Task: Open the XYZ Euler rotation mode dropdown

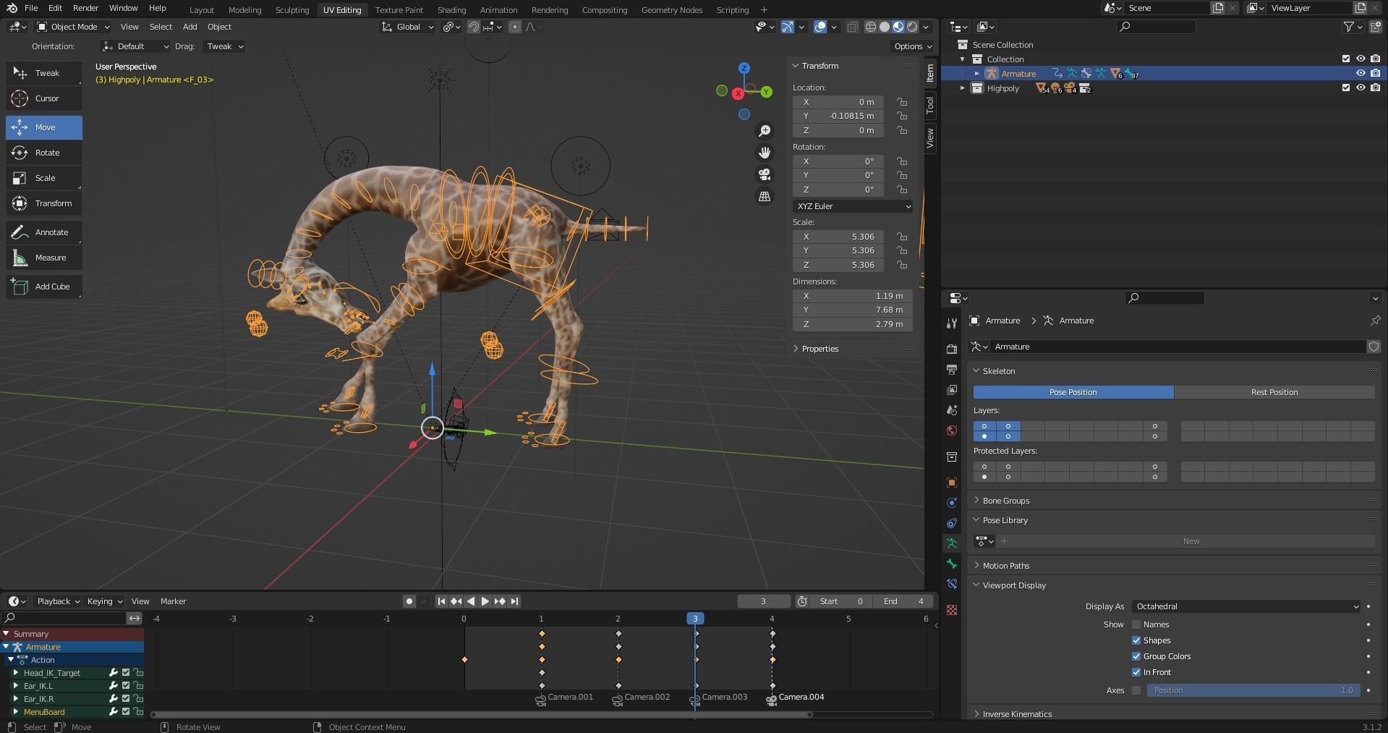Action: tap(853, 206)
